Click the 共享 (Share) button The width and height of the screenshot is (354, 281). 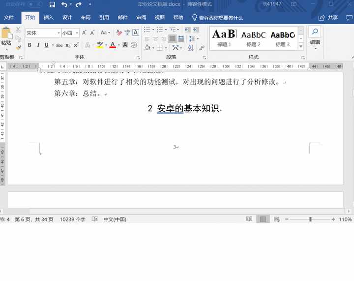click(328, 18)
